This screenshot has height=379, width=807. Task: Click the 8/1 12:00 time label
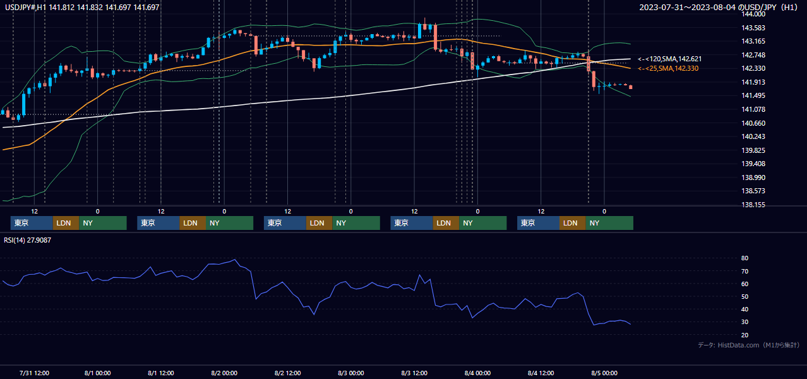pos(161,373)
